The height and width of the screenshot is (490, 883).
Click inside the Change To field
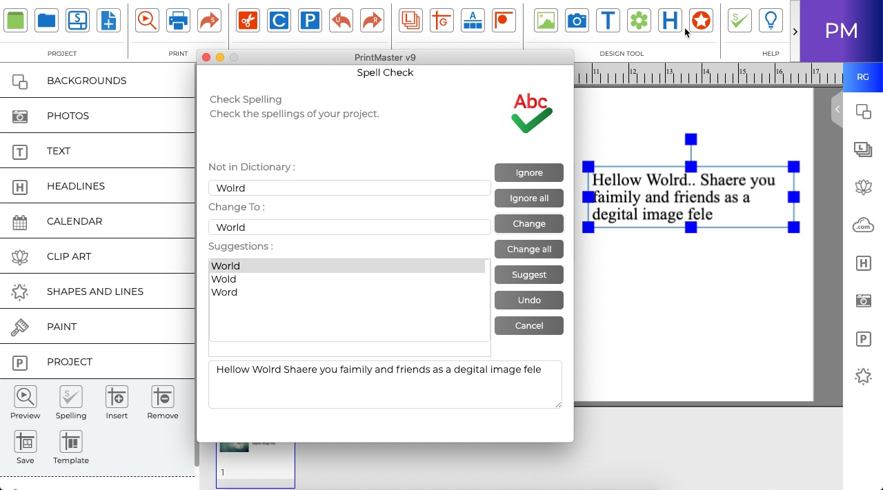349,227
